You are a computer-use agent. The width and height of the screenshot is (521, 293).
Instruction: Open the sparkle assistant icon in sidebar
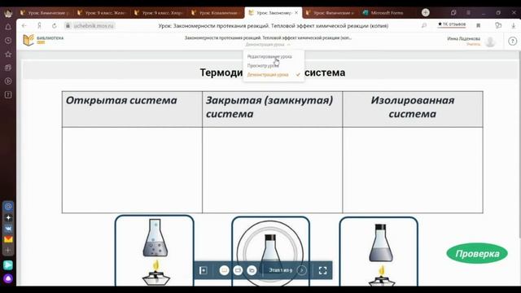8,217
